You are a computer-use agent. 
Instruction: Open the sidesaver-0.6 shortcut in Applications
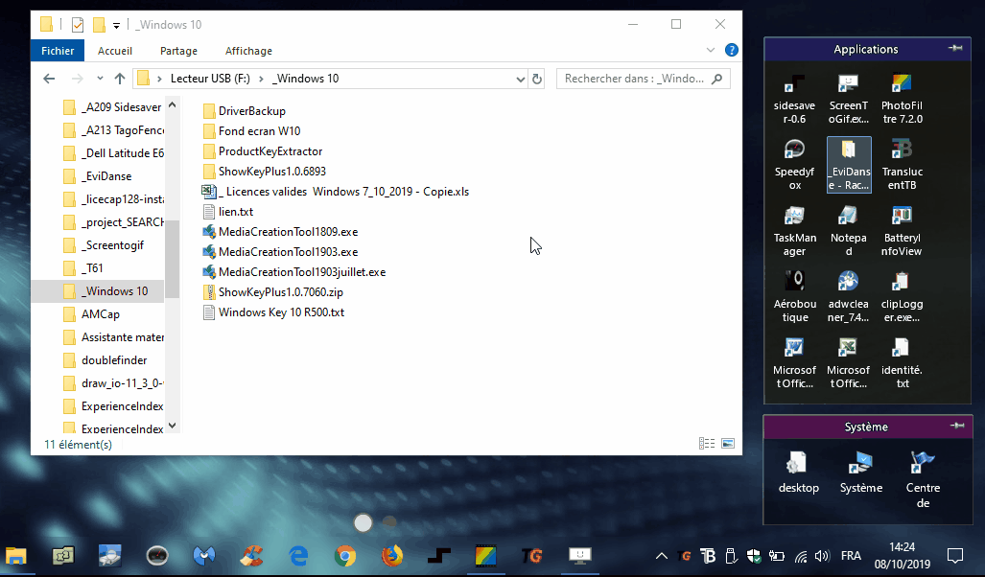click(795, 99)
